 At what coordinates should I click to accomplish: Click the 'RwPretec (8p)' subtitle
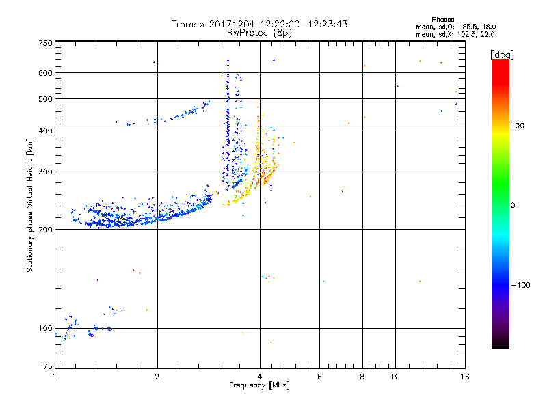259,33
